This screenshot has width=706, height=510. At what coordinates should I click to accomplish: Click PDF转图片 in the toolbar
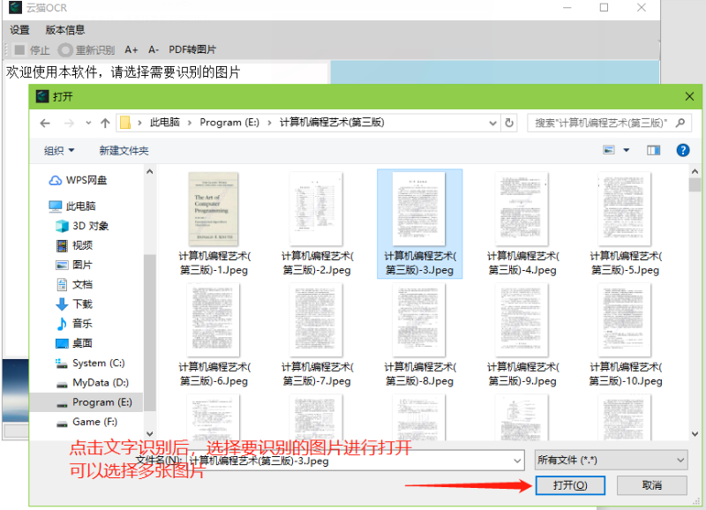(192, 50)
